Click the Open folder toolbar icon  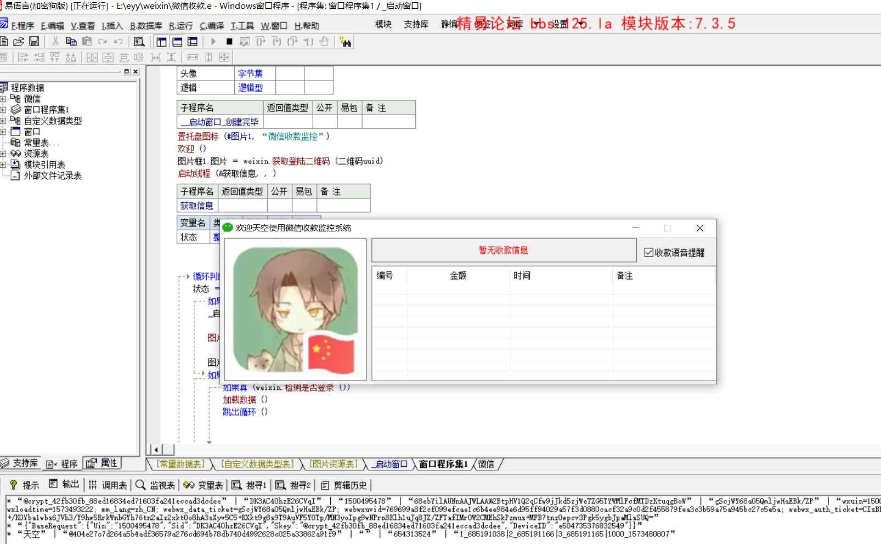19,42
